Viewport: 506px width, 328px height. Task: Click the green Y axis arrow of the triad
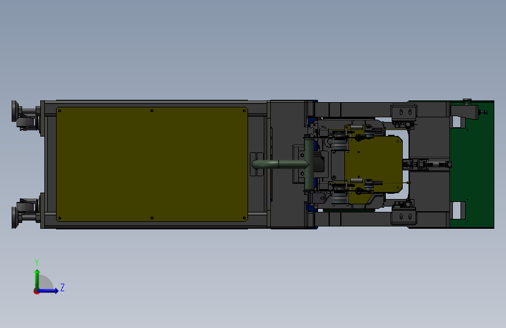[37, 279]
